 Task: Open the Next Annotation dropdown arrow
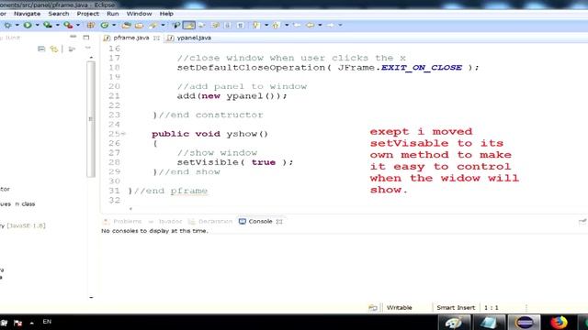click(266, 25)
